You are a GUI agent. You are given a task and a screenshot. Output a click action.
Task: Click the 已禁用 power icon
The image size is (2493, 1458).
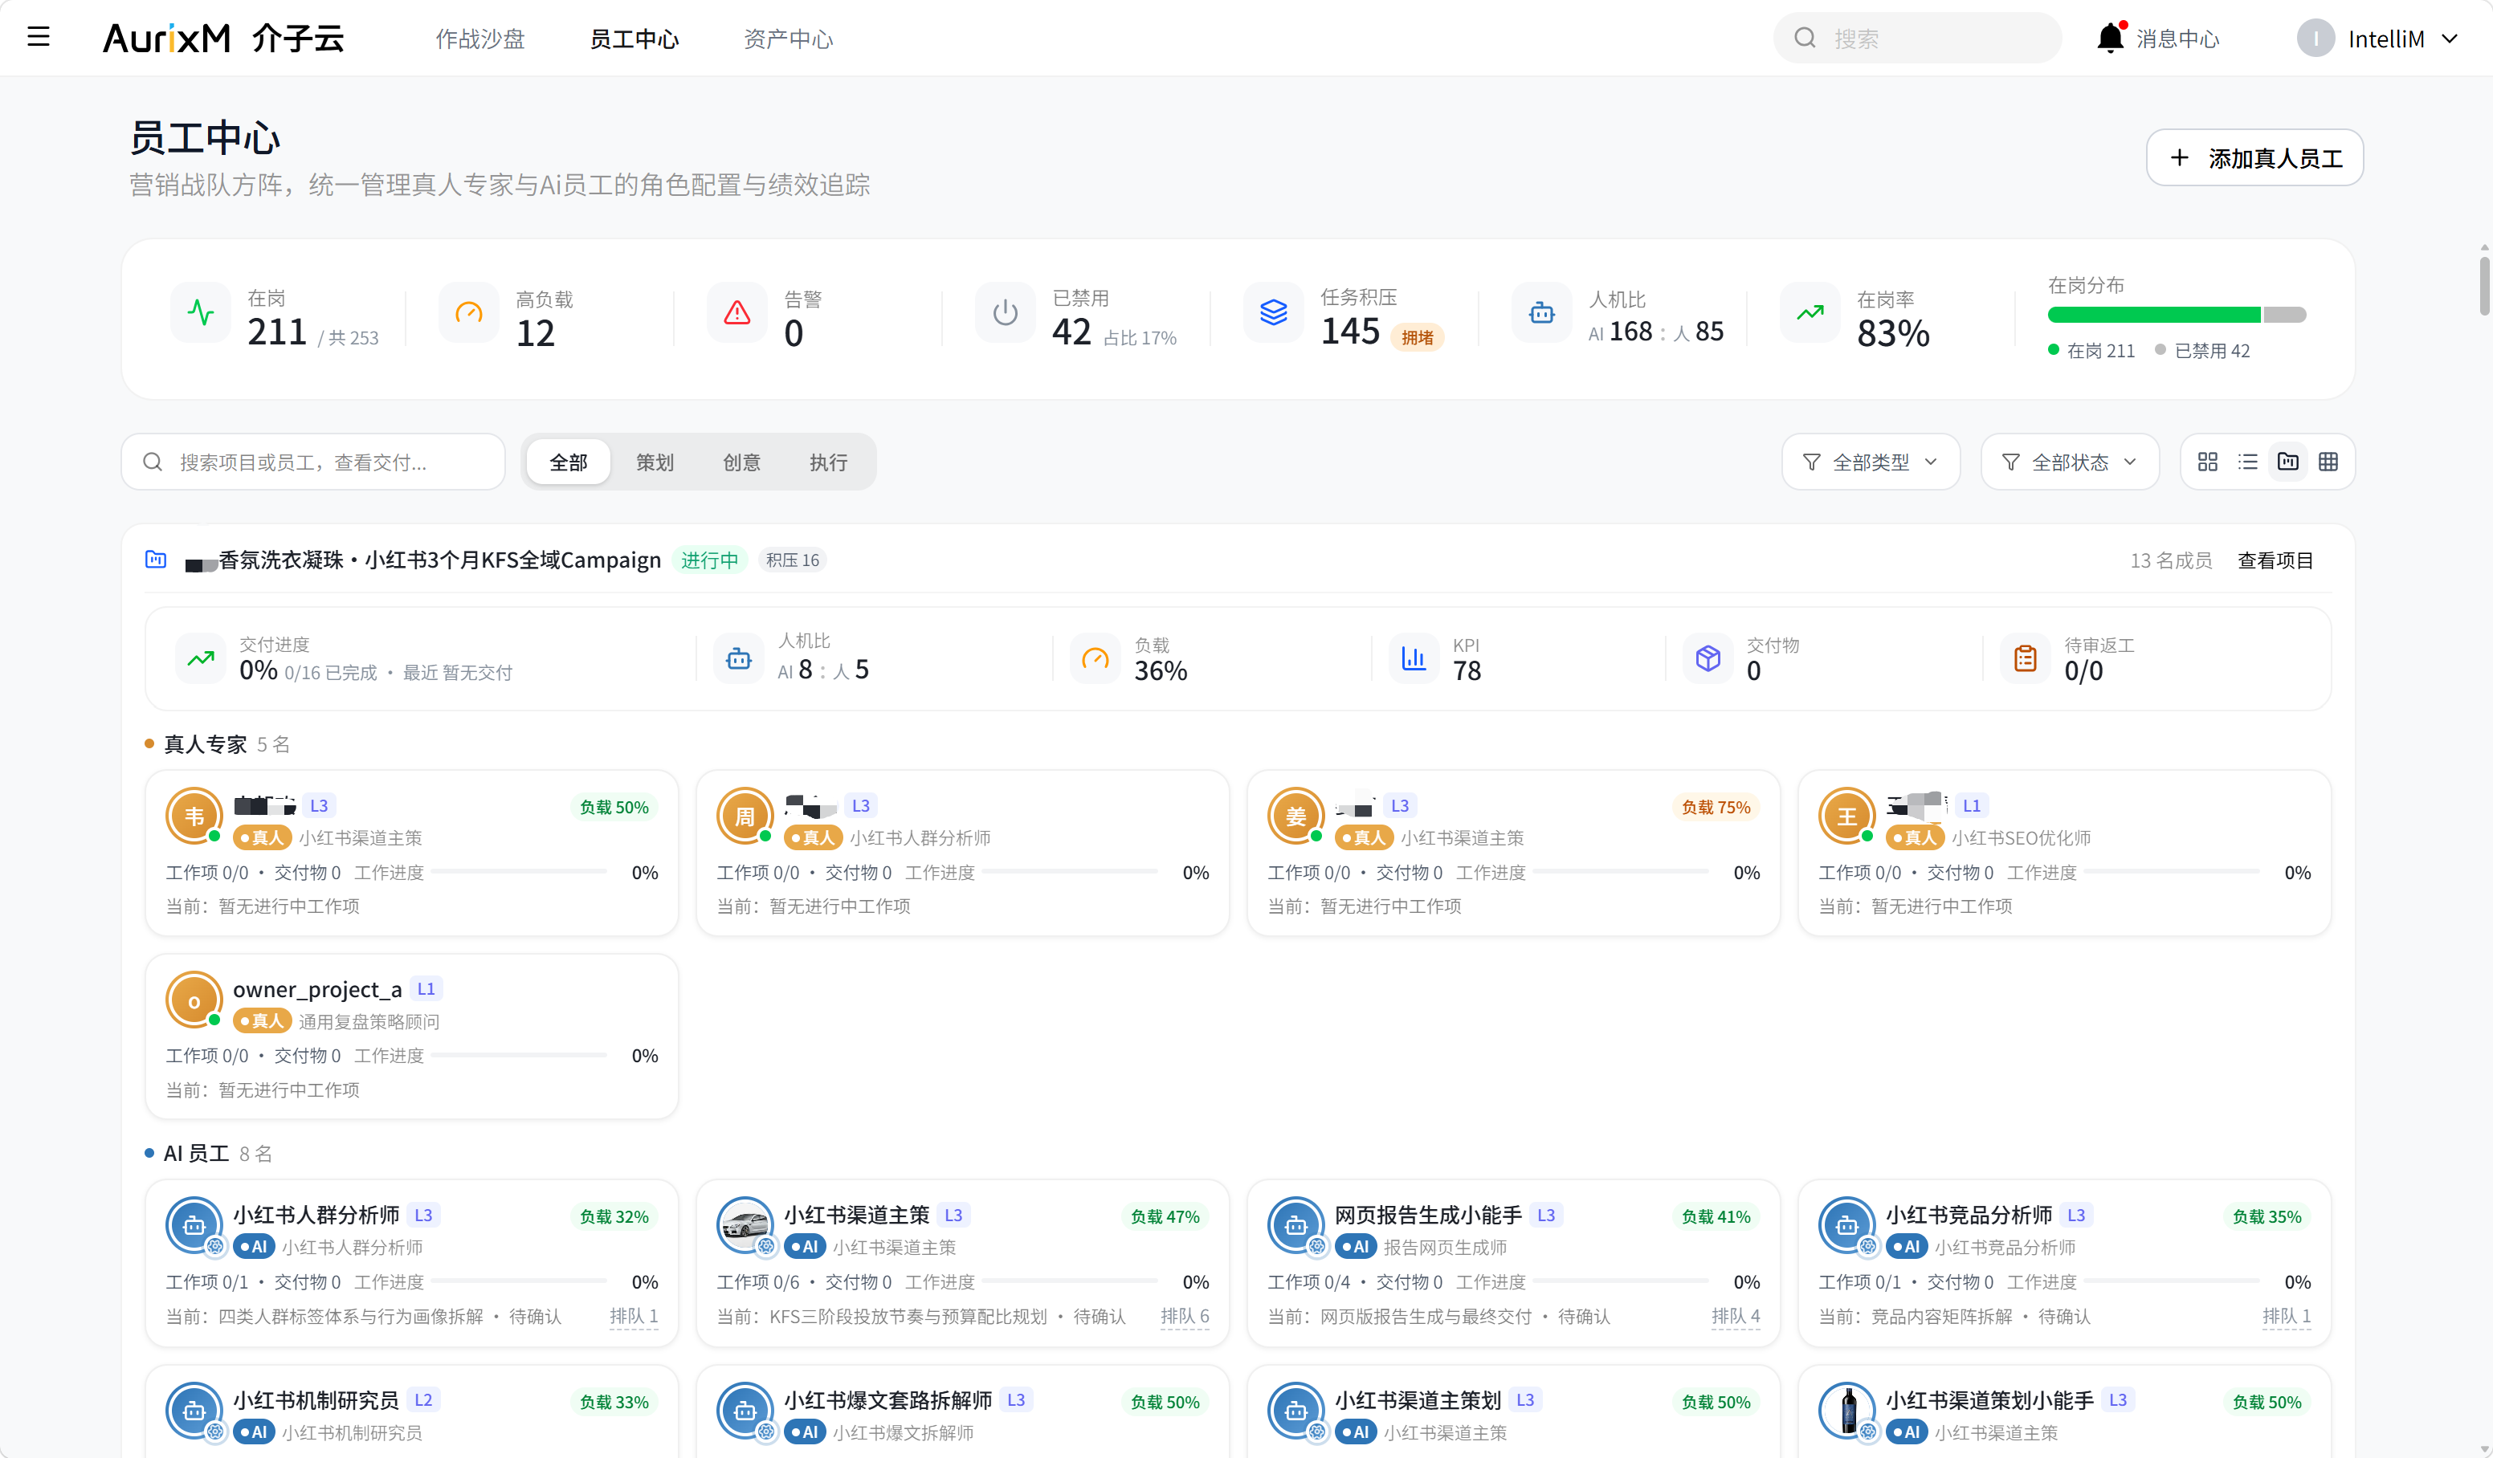point(1005,314)
